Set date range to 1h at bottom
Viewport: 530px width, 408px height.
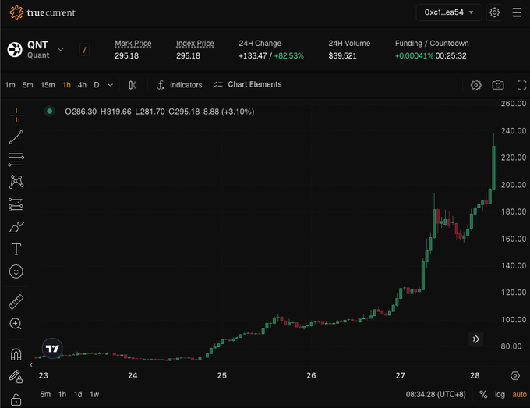coord(62,394)
